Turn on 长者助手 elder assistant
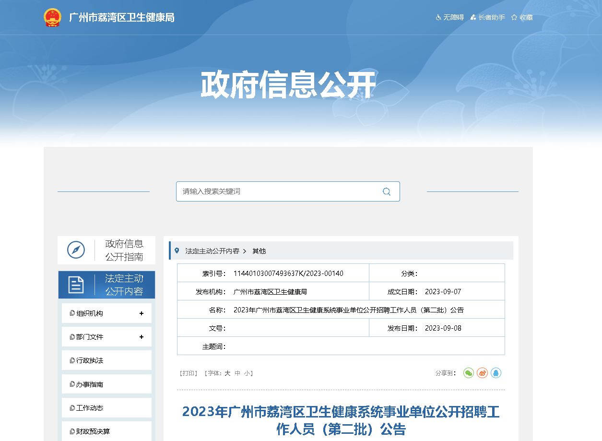602x441 pixels. pos(487,17)
